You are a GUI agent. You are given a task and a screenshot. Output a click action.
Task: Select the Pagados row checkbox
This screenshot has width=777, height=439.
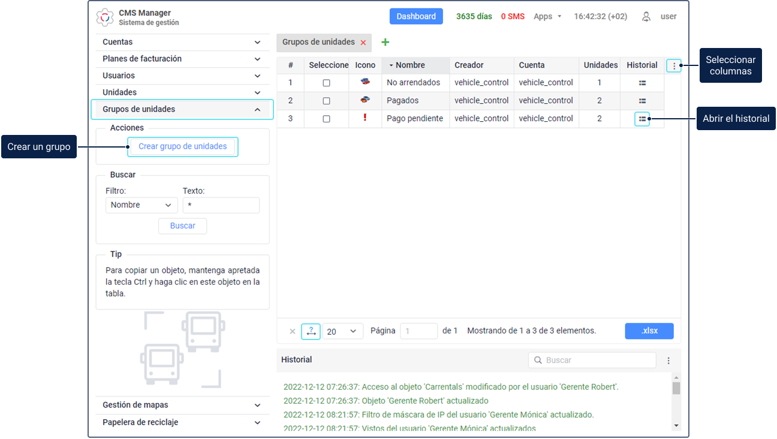(326, 101)
